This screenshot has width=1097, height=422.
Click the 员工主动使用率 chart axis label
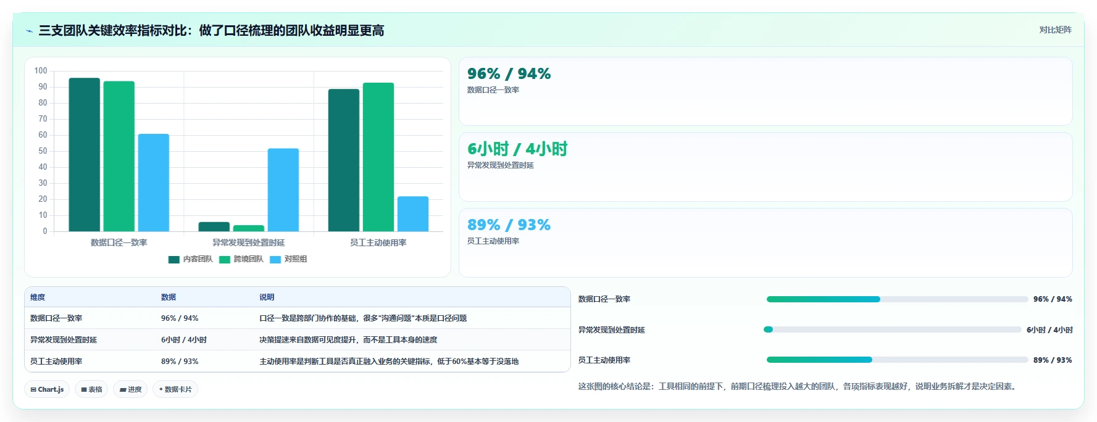[378, 242]
